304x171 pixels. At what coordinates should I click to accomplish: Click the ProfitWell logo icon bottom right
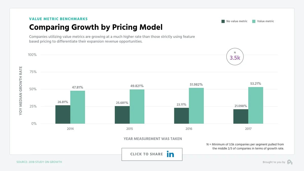[x=290, y=162]
